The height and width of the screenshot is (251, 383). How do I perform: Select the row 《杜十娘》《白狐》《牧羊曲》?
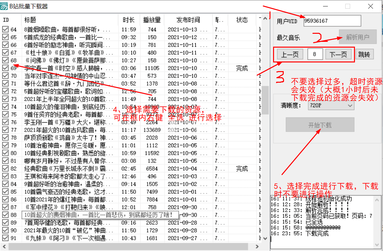[x=131, y=52]
